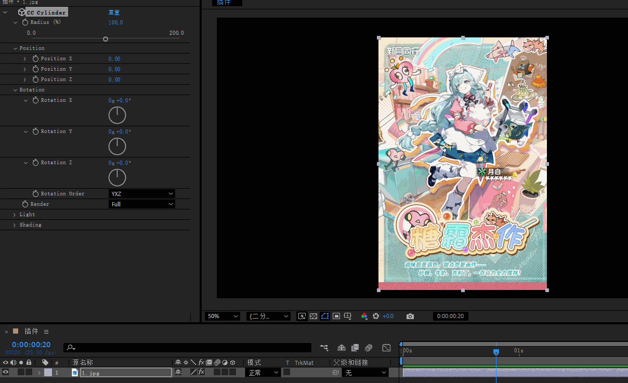The height and width of the screenshot is (383, 628).
Task: Enable the Position X stopwatch keyframing
Action: [35, 59]
